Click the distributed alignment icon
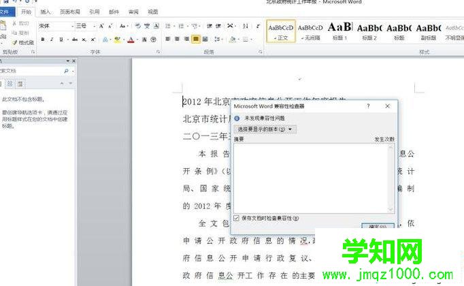Screen dimensions: 464x286 click(x=205, y=39)
